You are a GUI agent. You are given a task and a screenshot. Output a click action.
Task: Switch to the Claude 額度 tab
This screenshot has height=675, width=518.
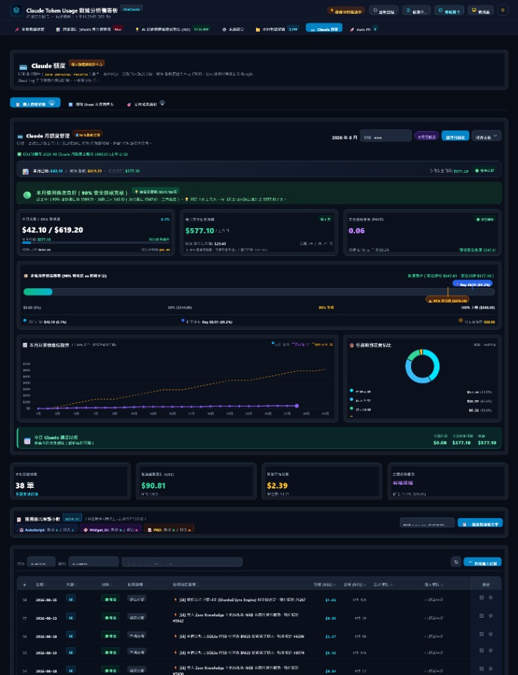(x=324, y=28)
